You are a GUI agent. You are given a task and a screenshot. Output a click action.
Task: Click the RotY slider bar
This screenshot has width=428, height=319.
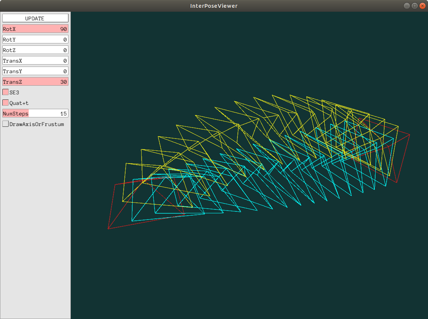point(35,40)
